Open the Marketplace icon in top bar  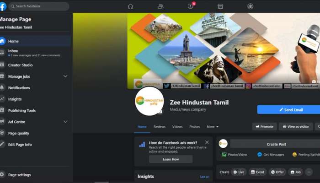(220, 6)
